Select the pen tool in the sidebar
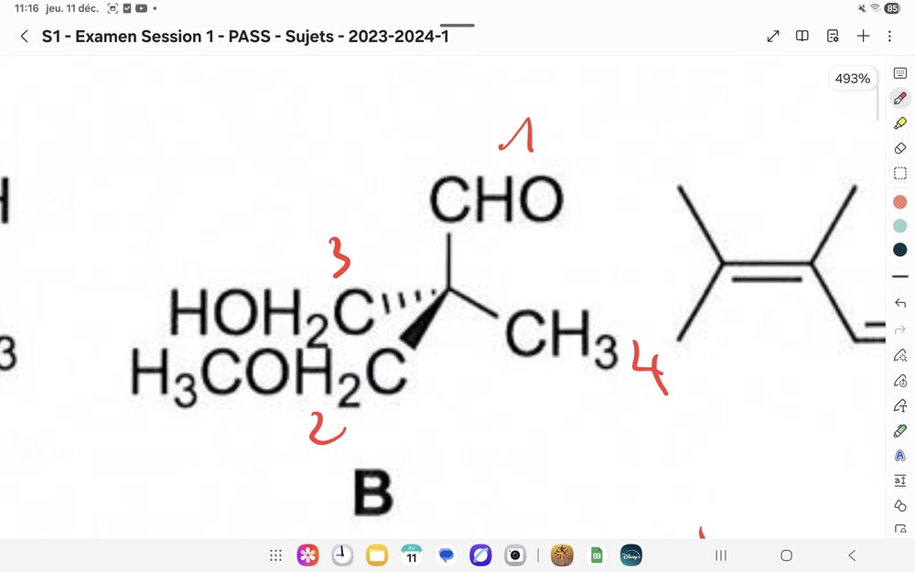 pos(899,98)
